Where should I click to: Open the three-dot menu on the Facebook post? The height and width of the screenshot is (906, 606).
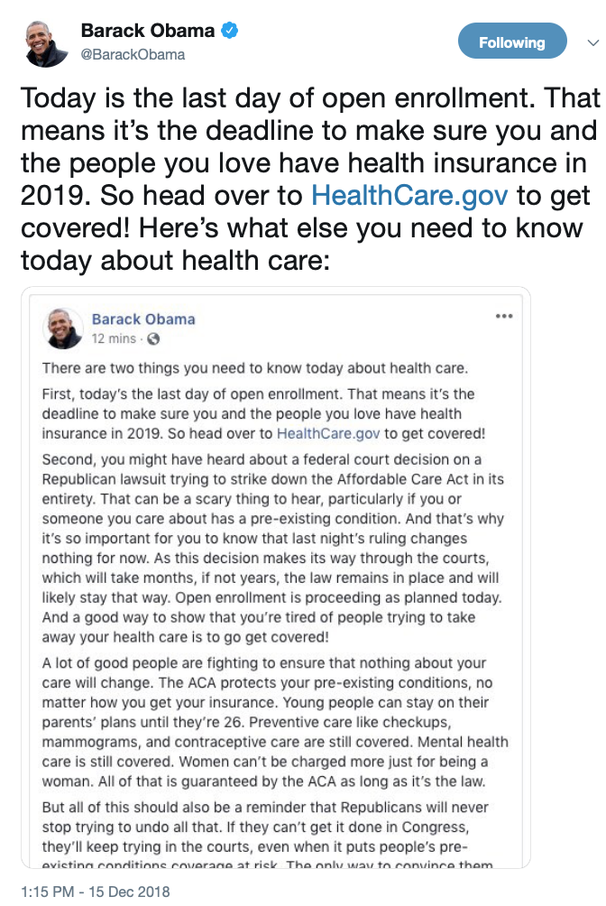[x=504, y=317]
